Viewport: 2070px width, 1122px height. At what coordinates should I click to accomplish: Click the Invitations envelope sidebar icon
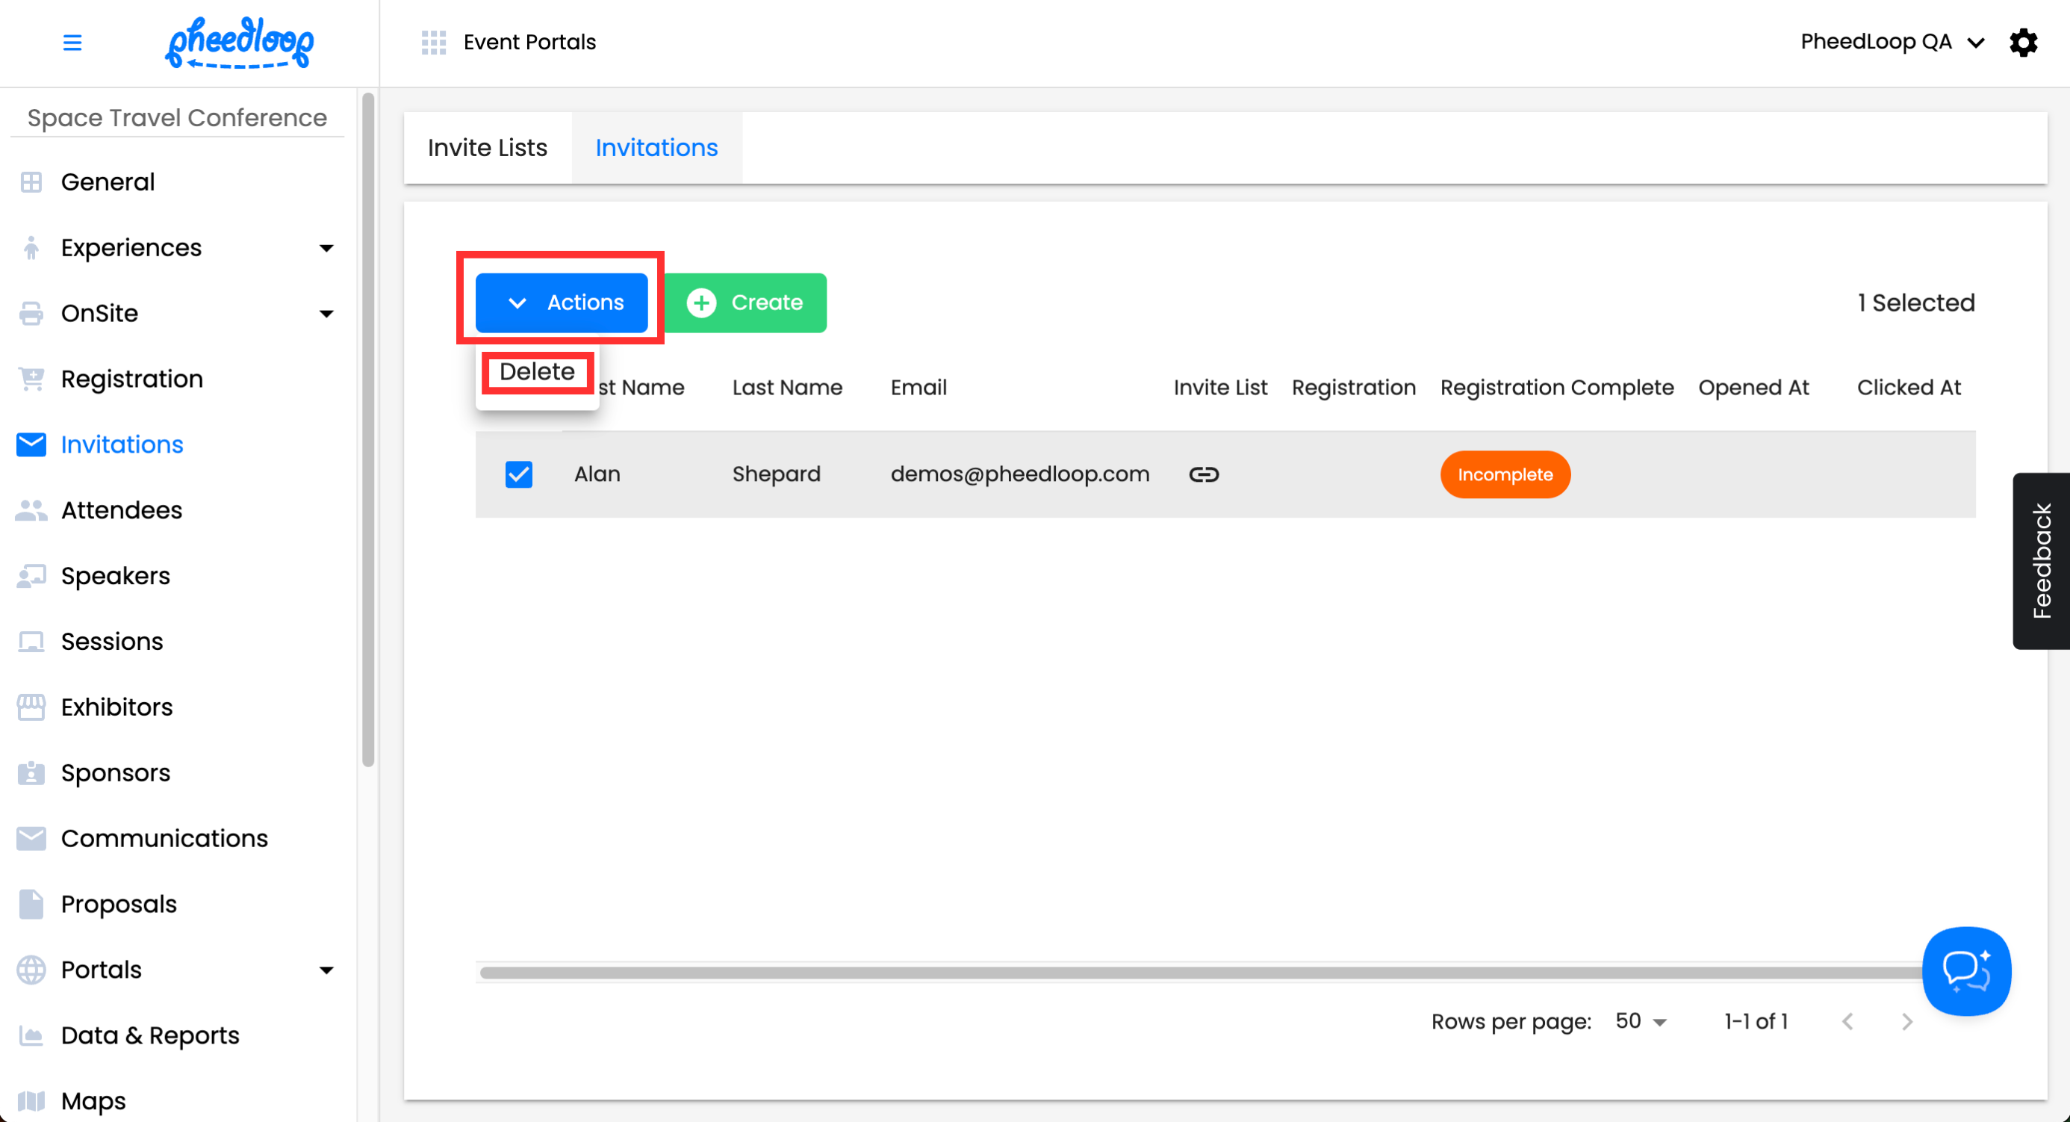31,444
